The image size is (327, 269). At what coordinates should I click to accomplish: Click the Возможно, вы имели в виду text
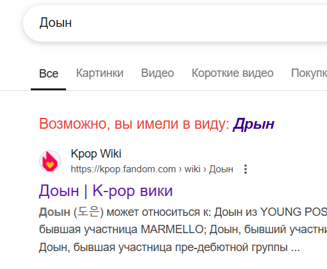134,124
